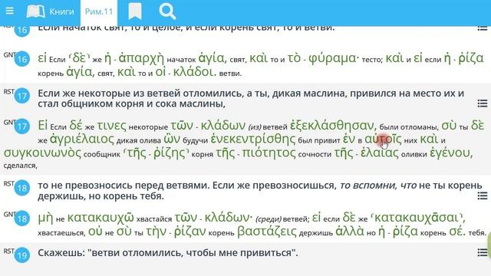491x276 pixels.
Task: Click translation 'хвастайся' in verse 18
Action: click(154, 219)
